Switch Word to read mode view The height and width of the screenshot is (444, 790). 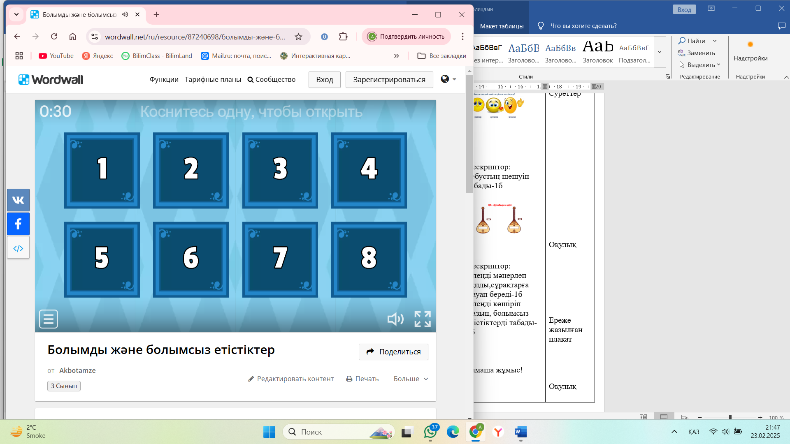pyautogui.click(x=643, y=417)
